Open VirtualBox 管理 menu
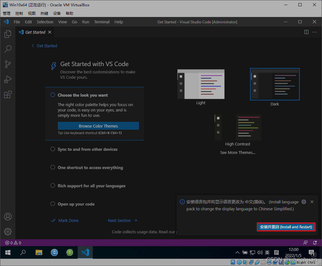This screenshot has height=266, width=322. pos(7,13)
